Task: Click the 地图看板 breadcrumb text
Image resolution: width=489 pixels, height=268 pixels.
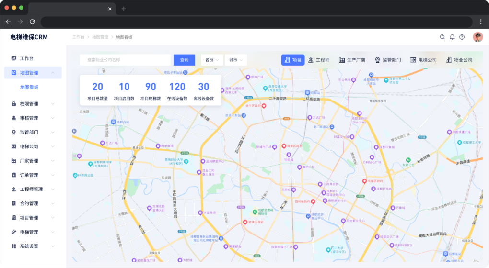Action: pos(124,37)
